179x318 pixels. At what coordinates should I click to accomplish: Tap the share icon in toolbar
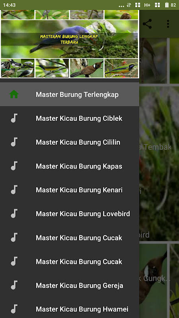point(147,24)
